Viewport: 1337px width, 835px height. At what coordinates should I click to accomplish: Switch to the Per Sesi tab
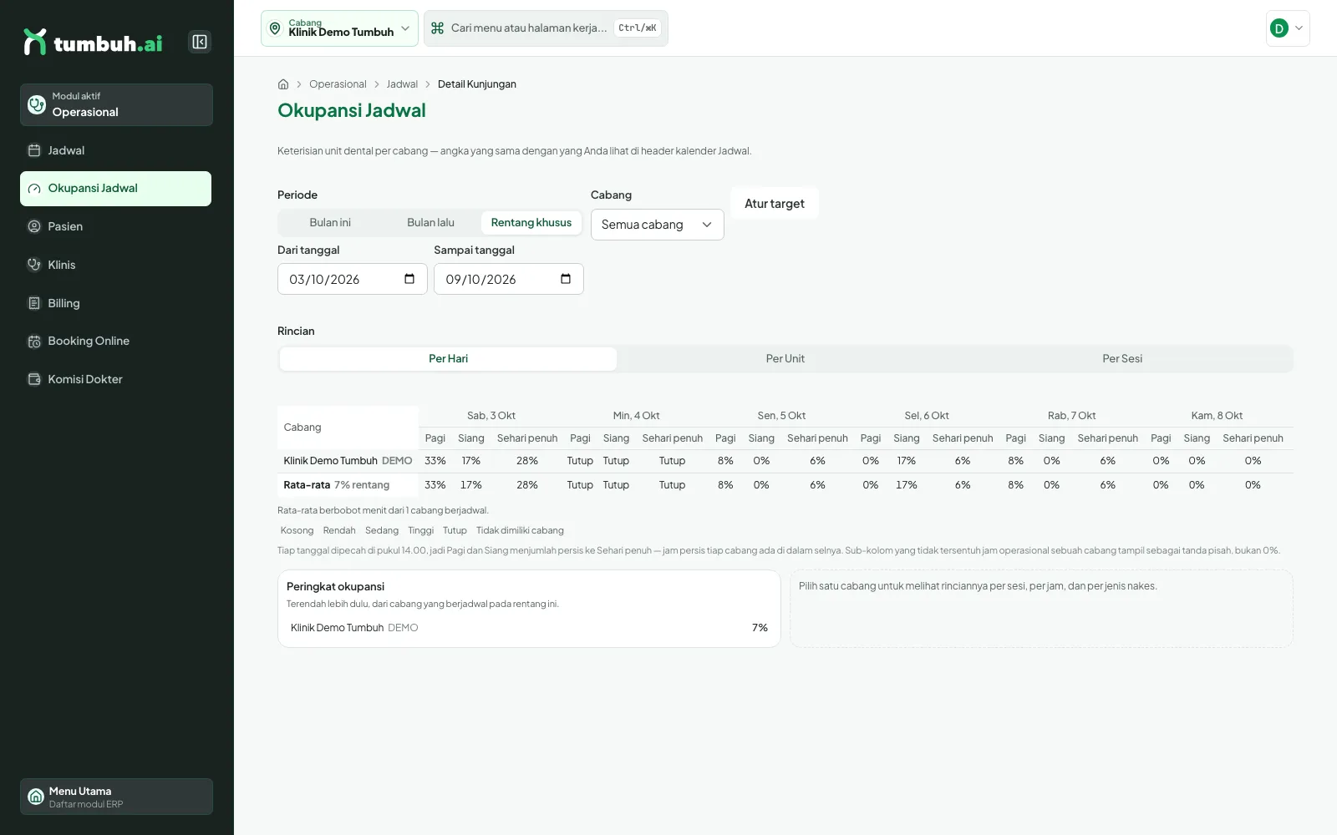(x=1122, y=359)
